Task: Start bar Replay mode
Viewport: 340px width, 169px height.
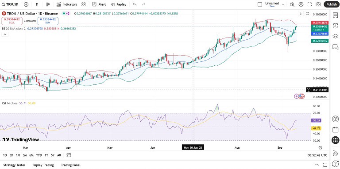Action: tap(118, 4)
